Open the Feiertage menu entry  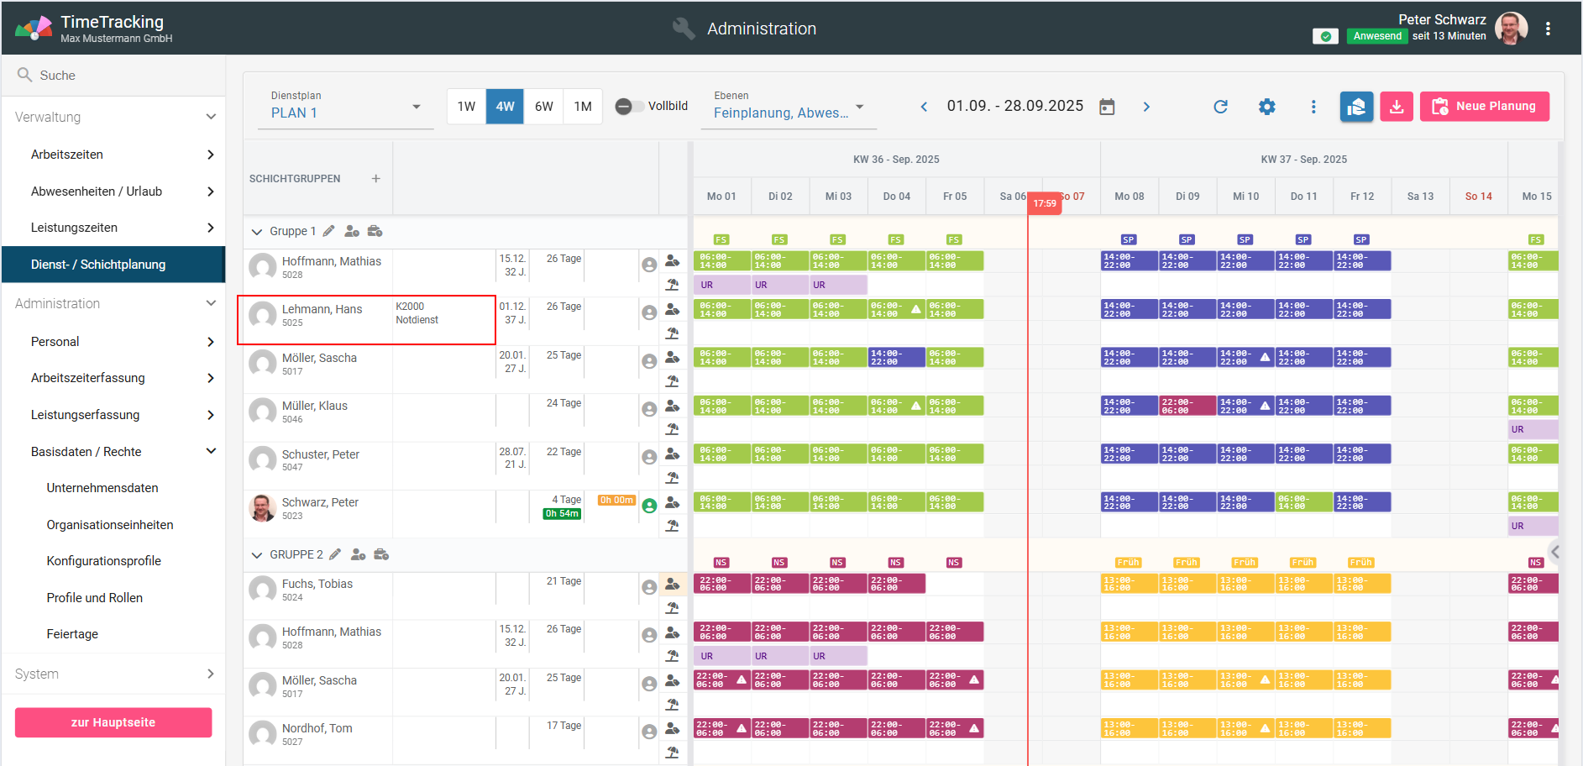[72, 634]
